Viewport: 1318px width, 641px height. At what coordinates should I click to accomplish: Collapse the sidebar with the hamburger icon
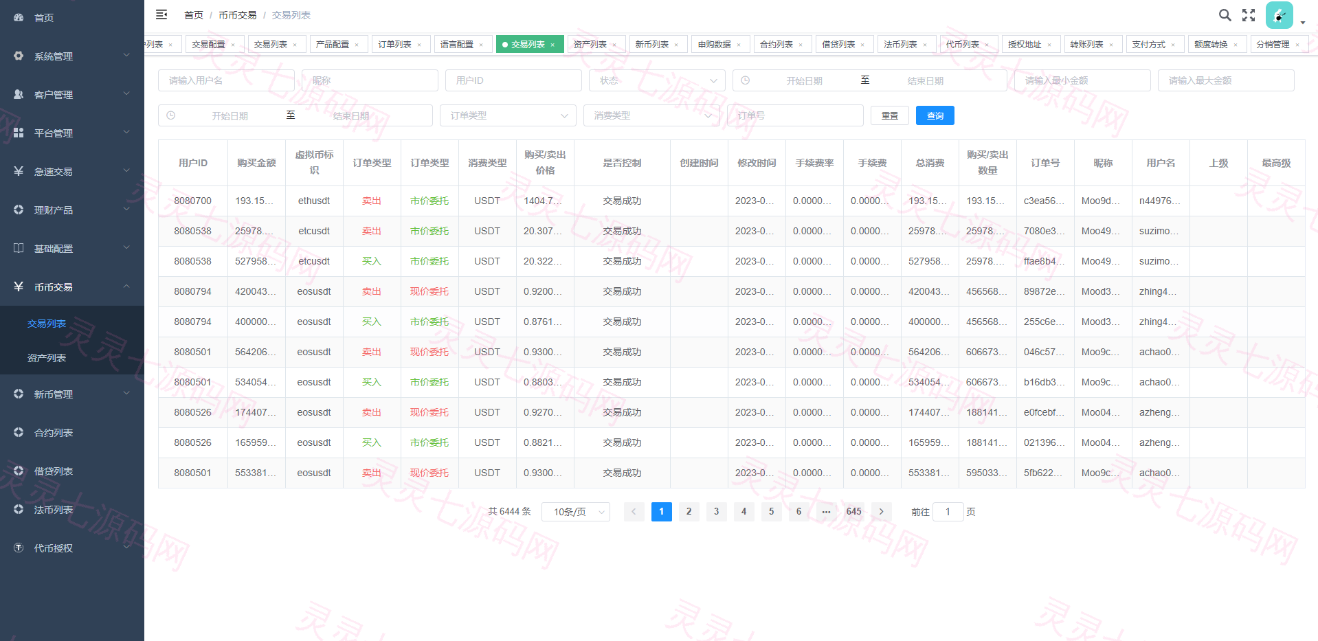161,14
